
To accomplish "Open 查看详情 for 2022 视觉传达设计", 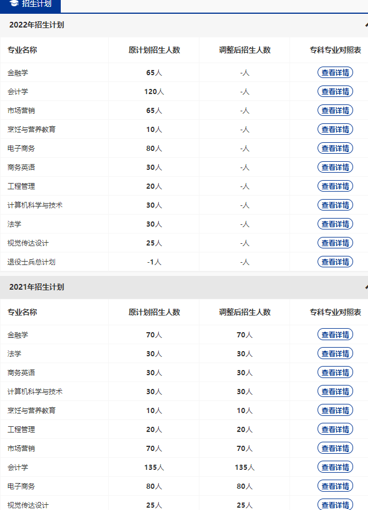I will tap(335, 243).
